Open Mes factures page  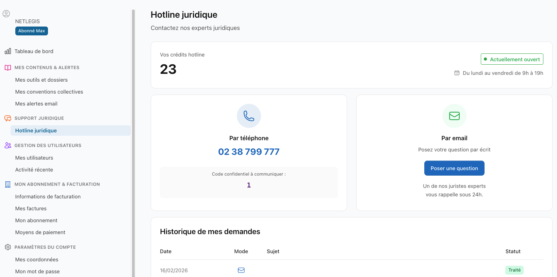click(x=31, y=209)
